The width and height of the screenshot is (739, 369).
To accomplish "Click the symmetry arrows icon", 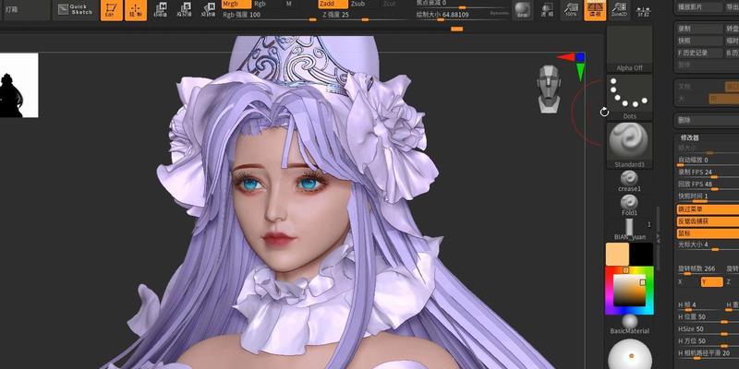I will [x=642, y=10].
